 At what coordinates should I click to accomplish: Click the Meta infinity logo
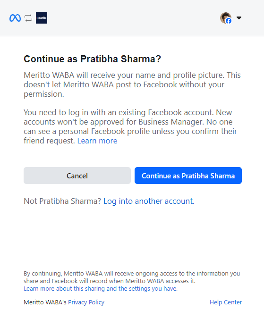15,18
